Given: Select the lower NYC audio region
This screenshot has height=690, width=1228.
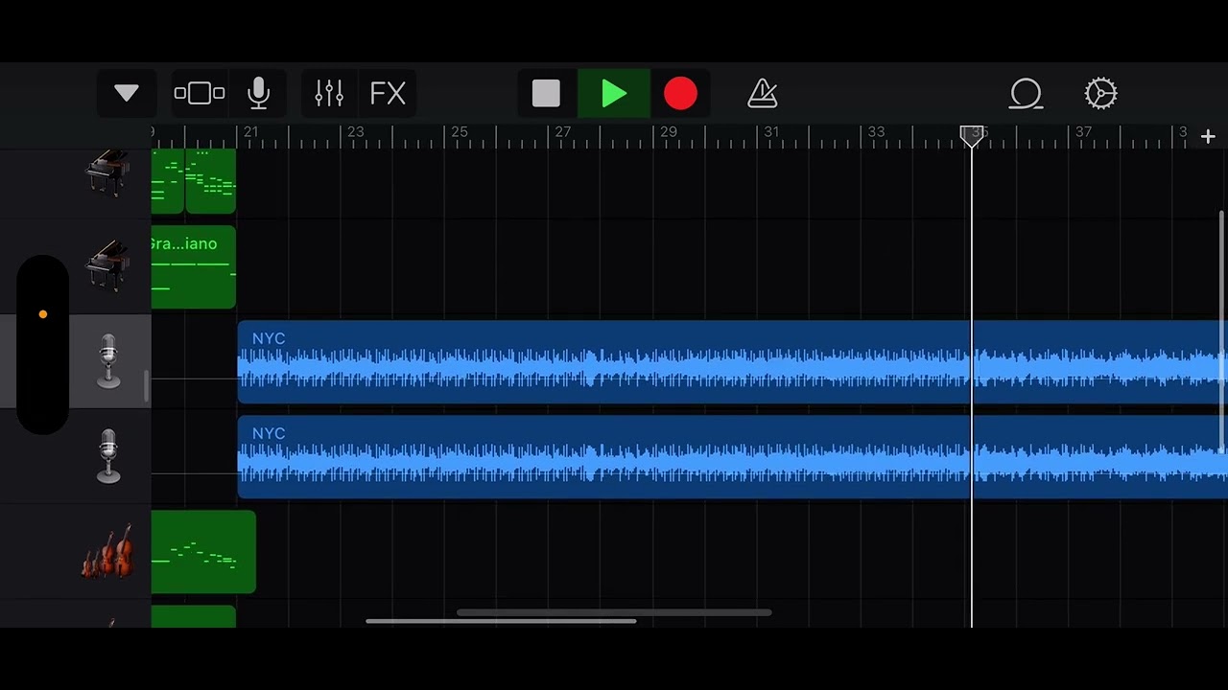Looking at the screenshot, I should tap(732, 457).
